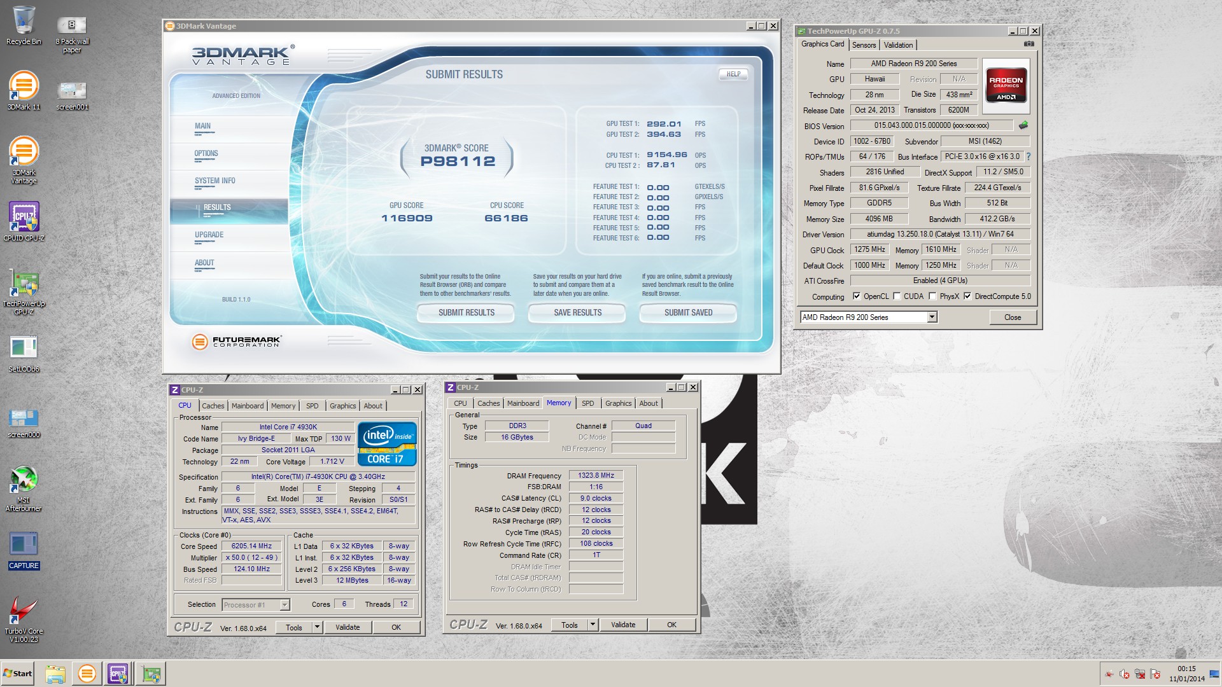The height and width of the screenshot is (687, 1222).
Task: Click the Bus Interface question mark icon
Action: point(1028,156)
